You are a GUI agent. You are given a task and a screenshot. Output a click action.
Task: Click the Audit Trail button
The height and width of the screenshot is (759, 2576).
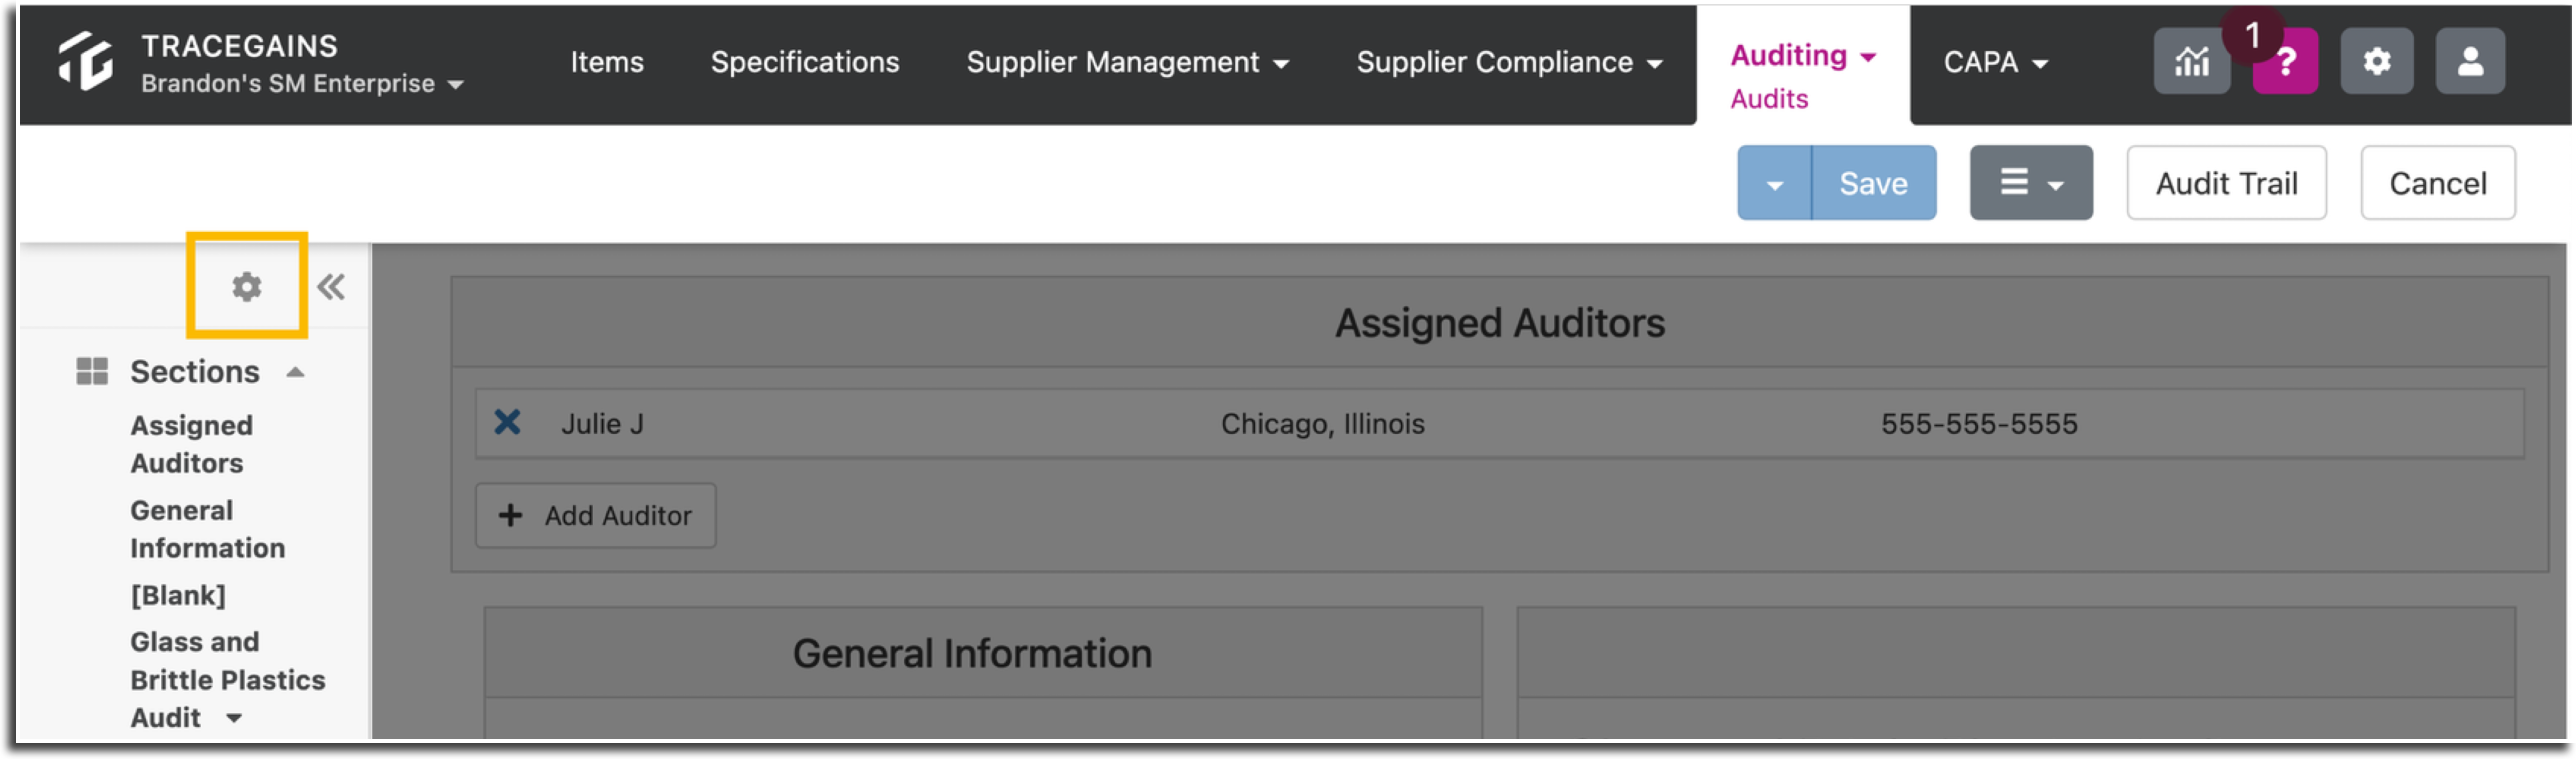click(x=2226, y=182)
